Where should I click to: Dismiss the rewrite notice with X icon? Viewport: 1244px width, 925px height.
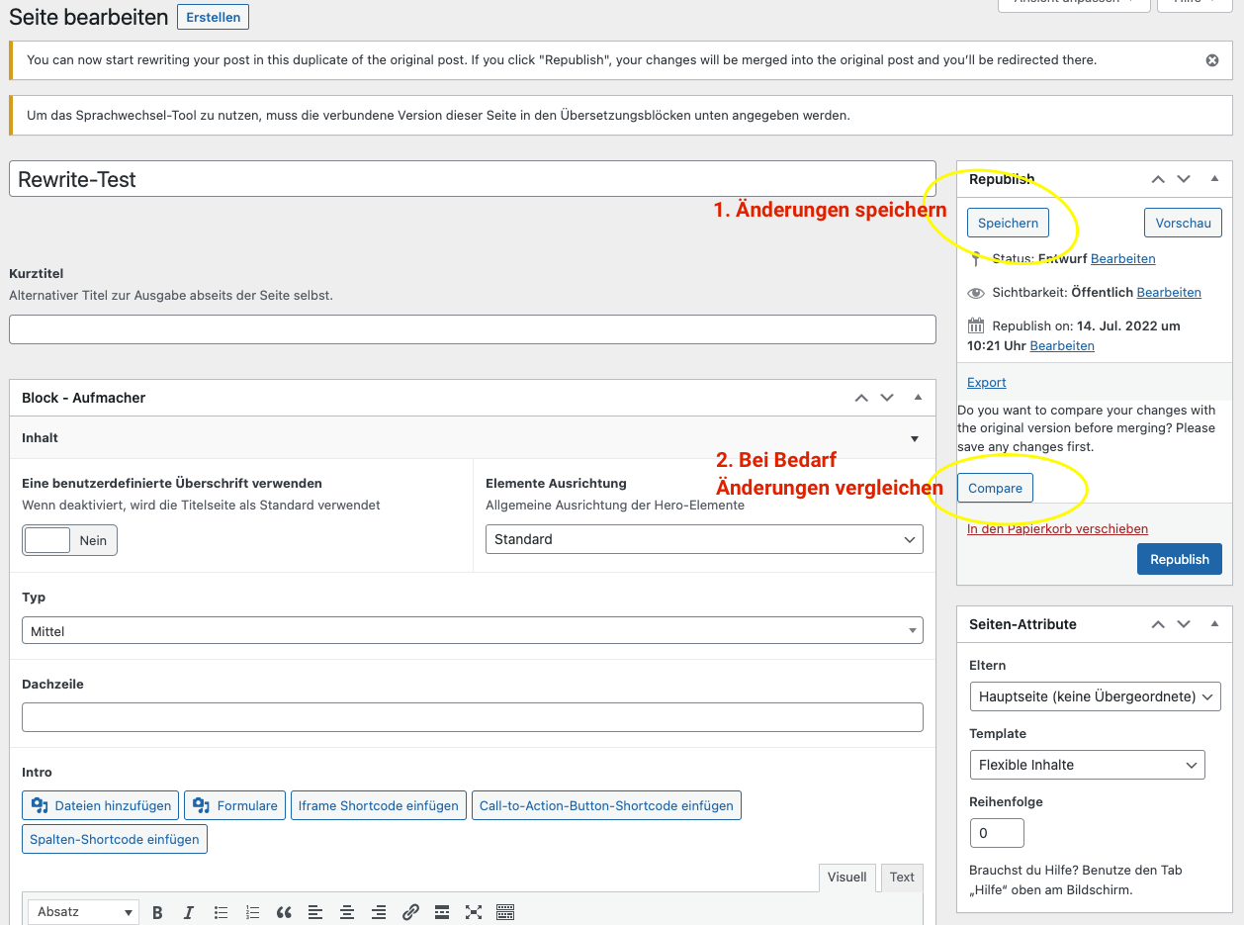point(1212,60)
